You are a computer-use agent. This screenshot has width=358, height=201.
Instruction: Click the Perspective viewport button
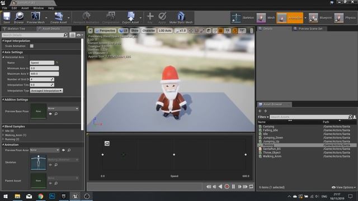pos(105,31)
